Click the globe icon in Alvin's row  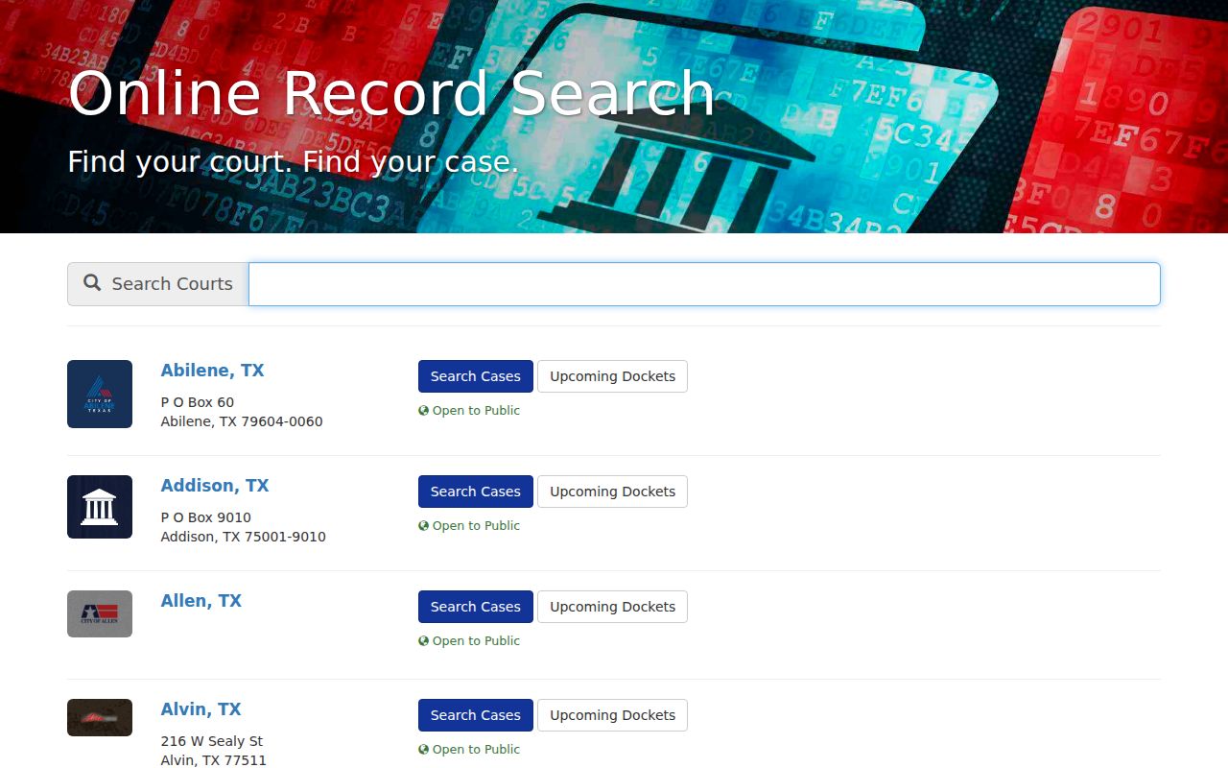point(423,750)
